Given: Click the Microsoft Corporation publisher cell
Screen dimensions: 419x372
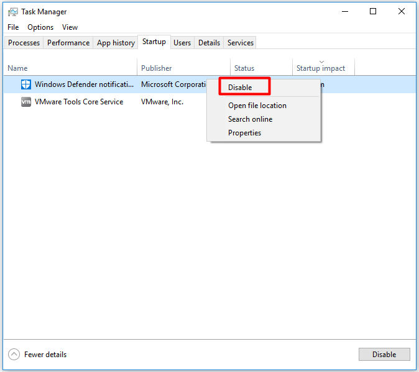Looking at the screenshot, I should (x=173, y=84).
